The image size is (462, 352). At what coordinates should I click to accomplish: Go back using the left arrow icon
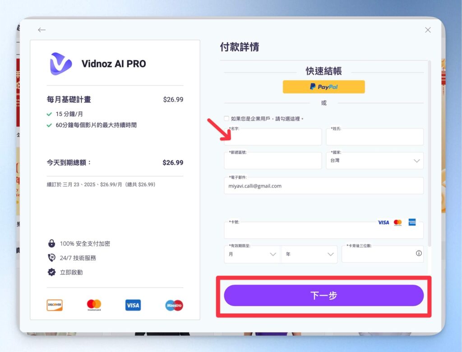pos(42,30)
